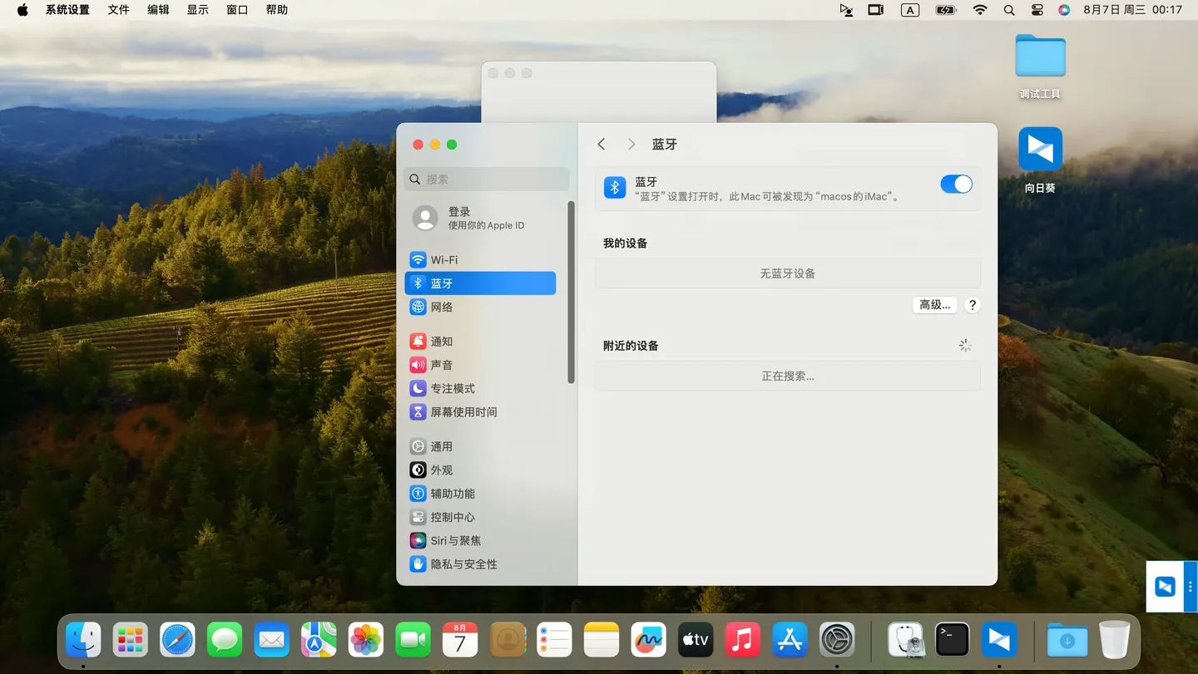This screenshot has height=674, width=1198.
Task: Select 控制中心 (Control Center) item
Action: pos(453,517)
